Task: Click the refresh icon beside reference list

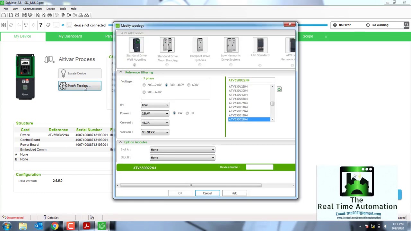Action: coord(279,89)
